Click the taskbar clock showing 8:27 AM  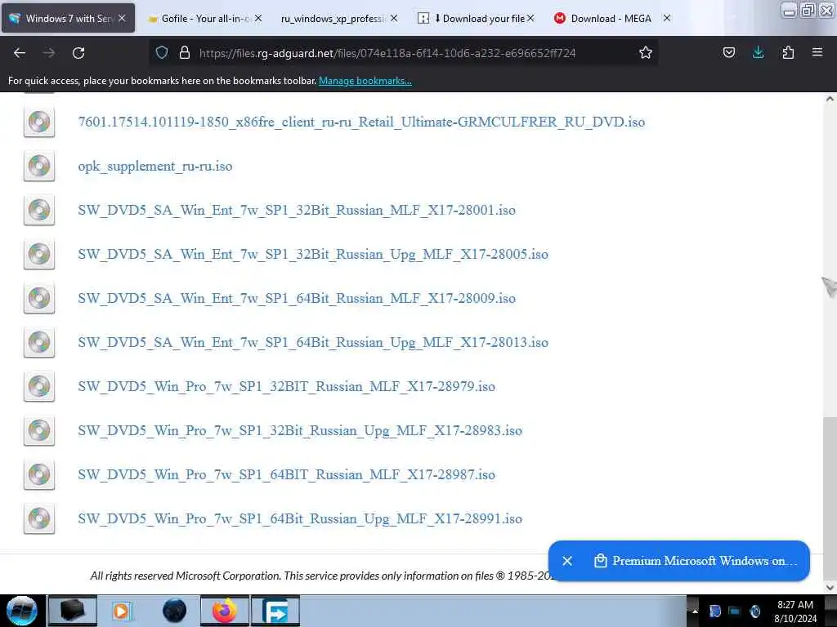[x=795, y=611]
